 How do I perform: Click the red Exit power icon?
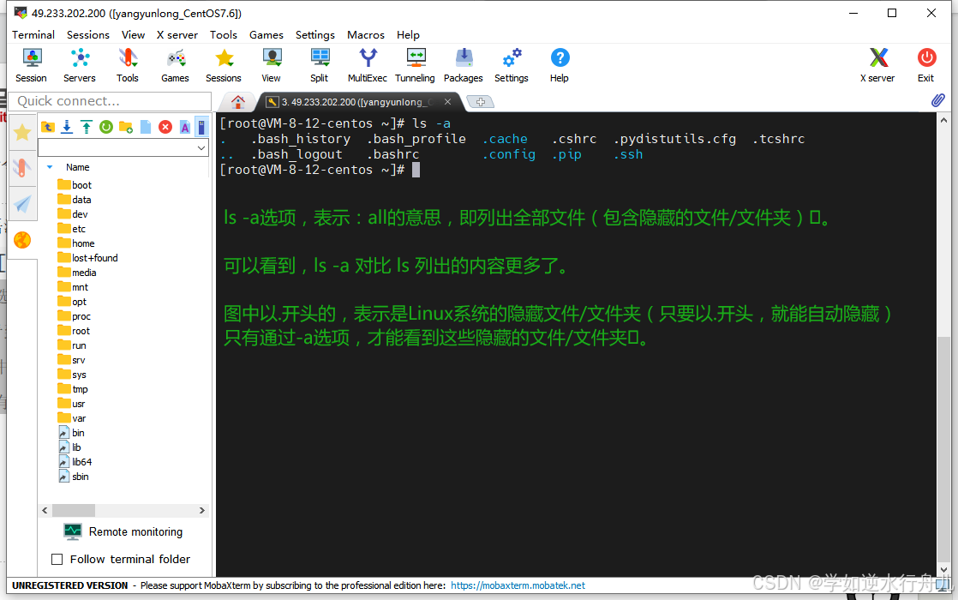[x=926, y=65]
